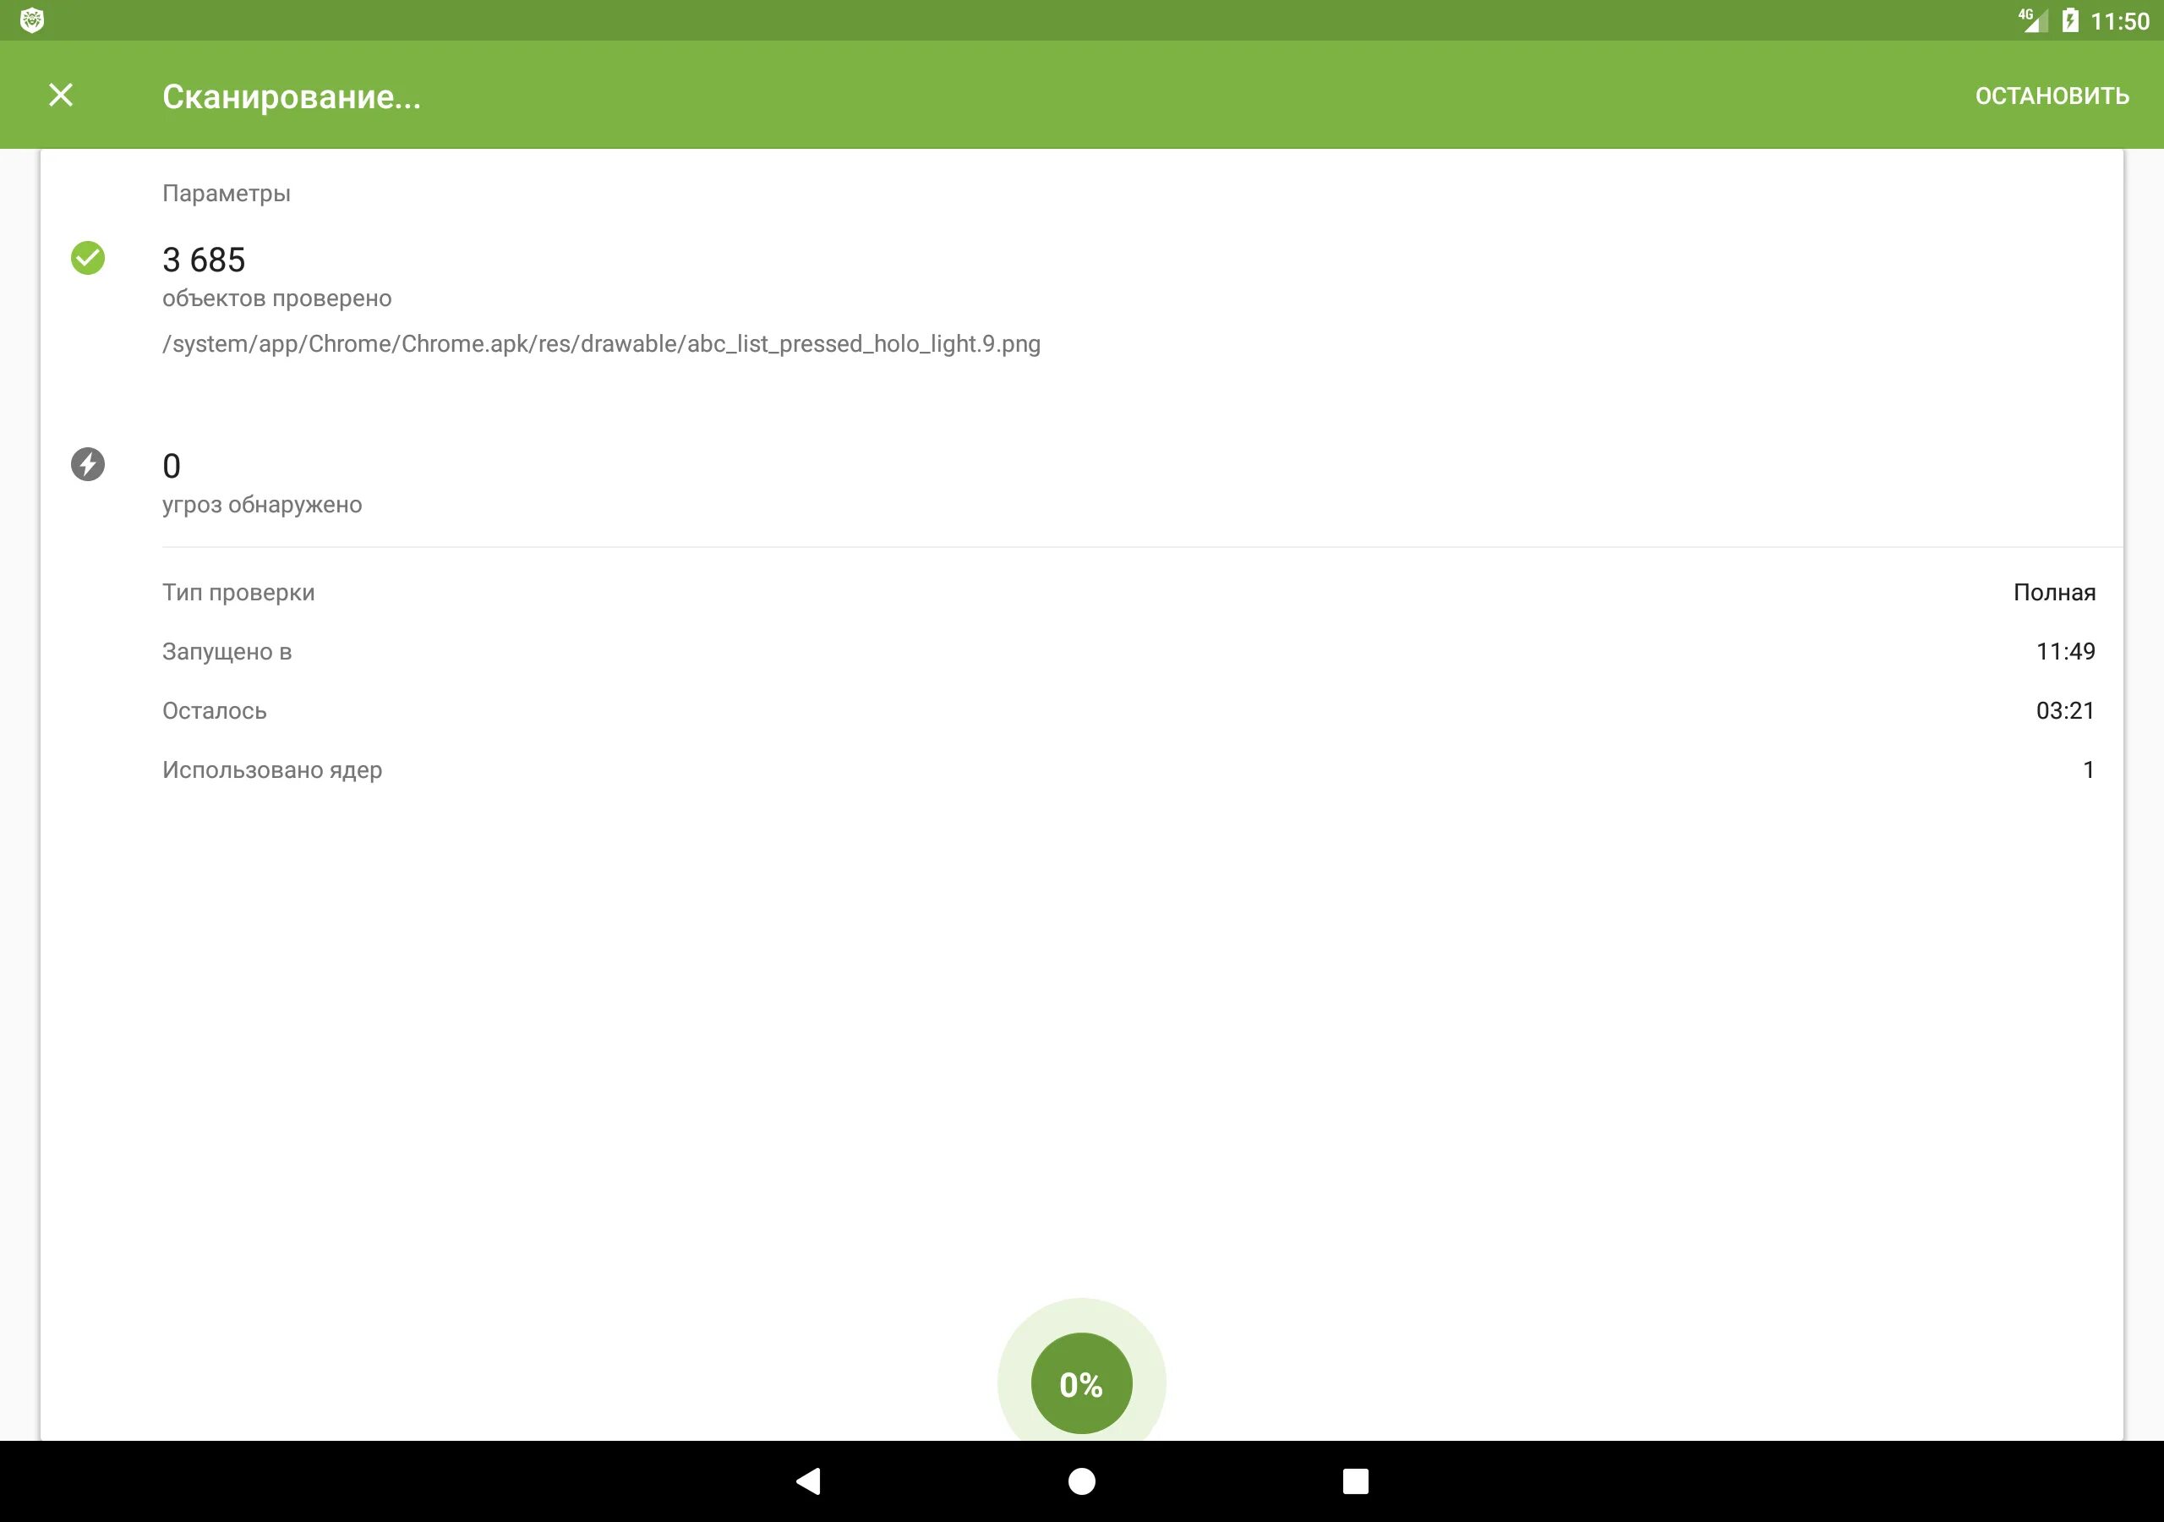Tap the 3 685 objects checked count
The height and width of the screenshot is (1522, 2164).
[x=204, y=260]
